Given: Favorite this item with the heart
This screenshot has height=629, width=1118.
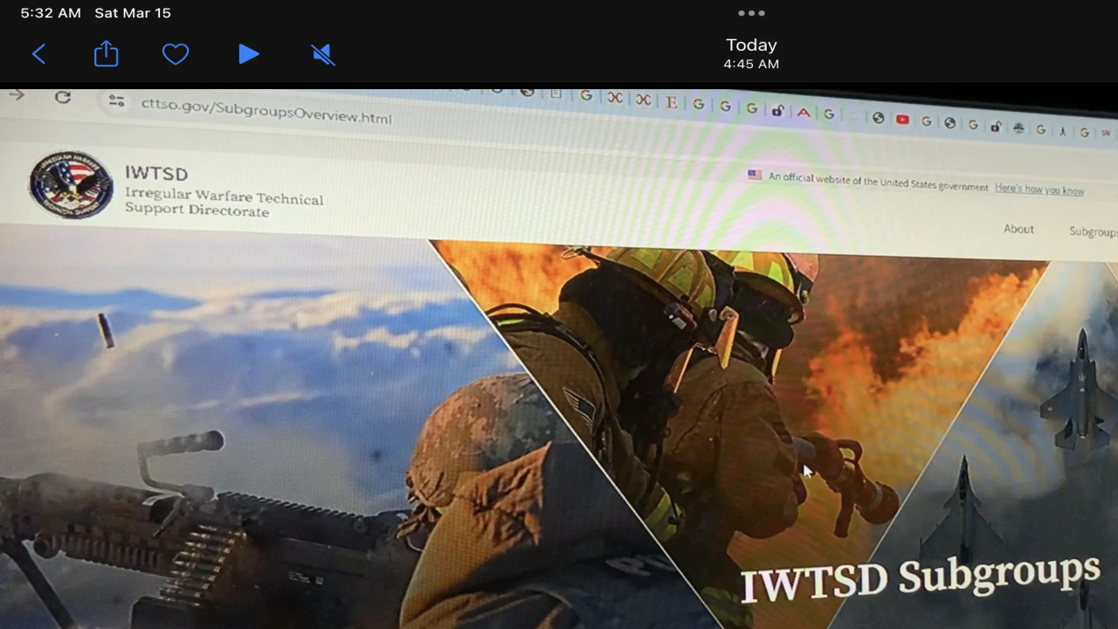Looking at the screenshot, I should (176, 54).
